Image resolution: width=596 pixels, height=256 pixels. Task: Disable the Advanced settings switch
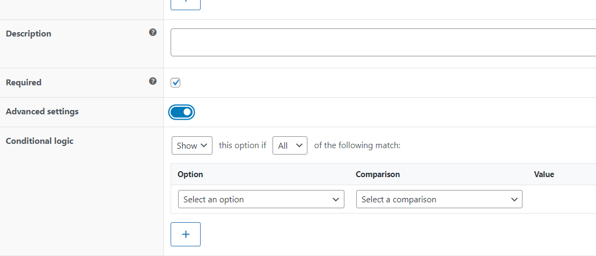pyautogui.click(x=181, y=112)
